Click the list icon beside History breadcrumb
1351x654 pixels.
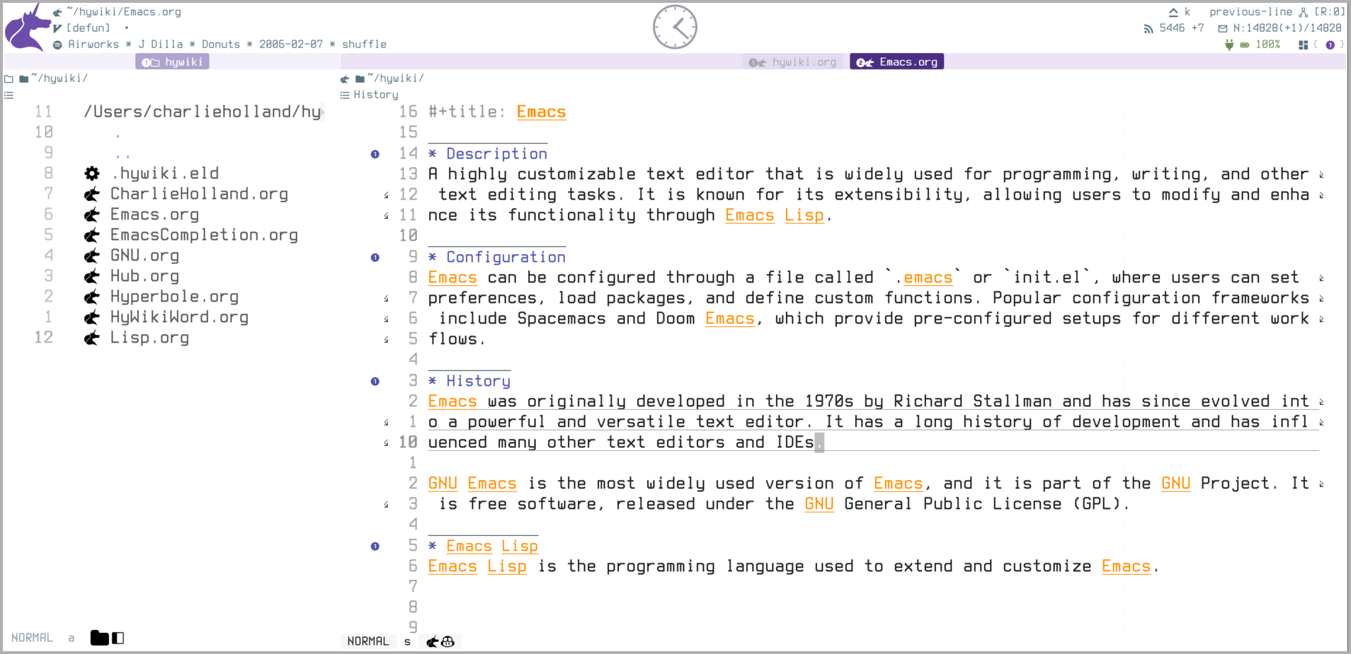point(345,95)
